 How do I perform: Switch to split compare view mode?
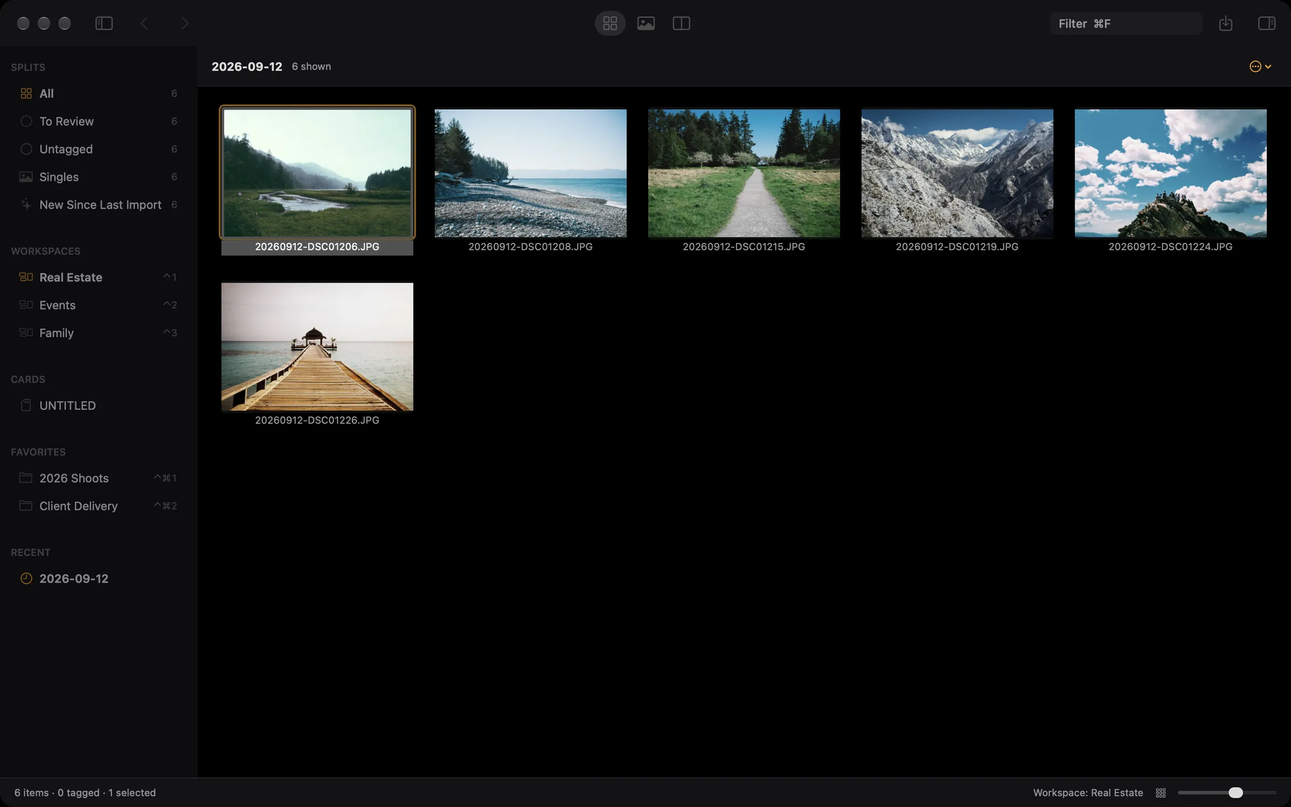tap(682, 23)
